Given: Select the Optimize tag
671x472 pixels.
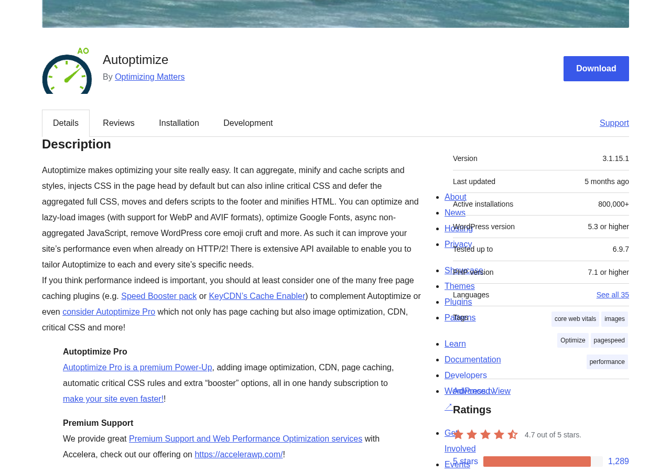Looking at the screenshot, I should 572,340.
